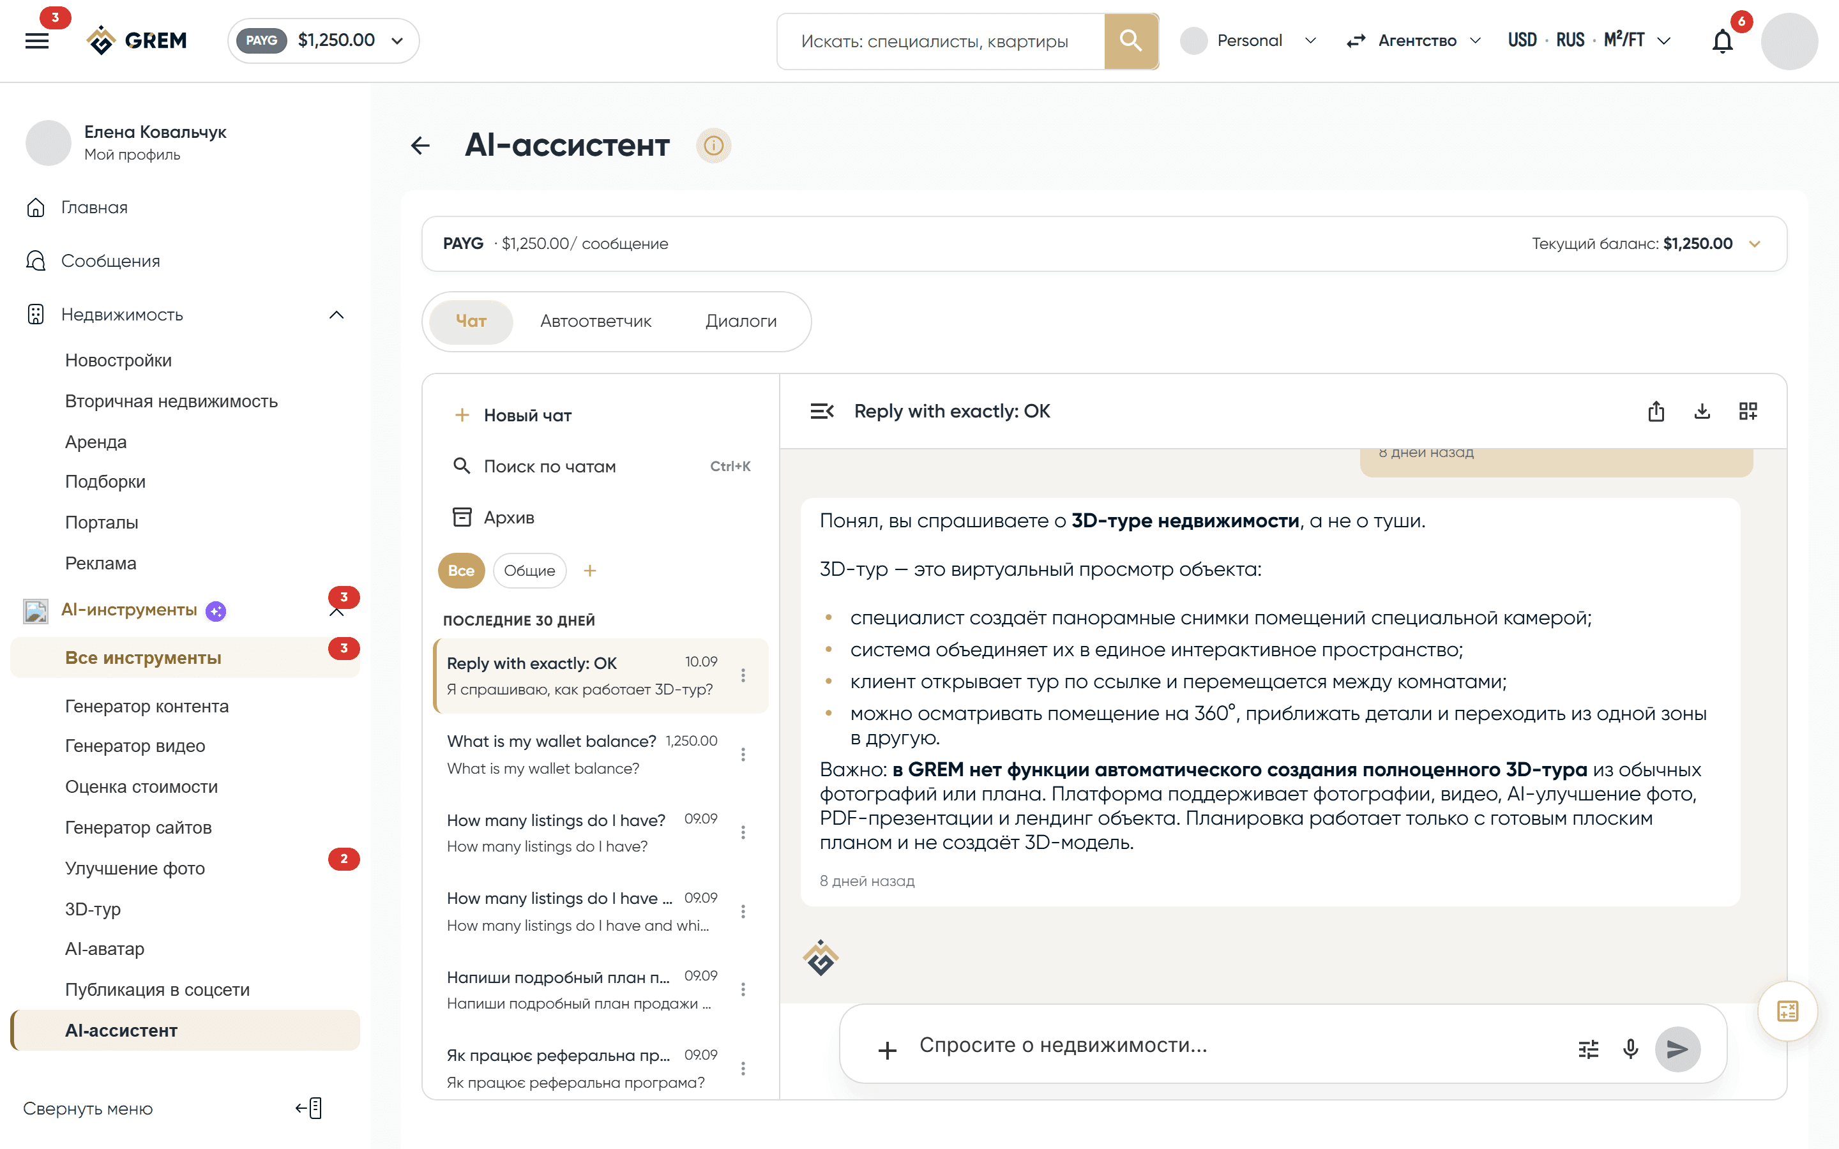1839x1149 pixels.
Task: Open the hamburger main menu
Action: coord(36,41)
